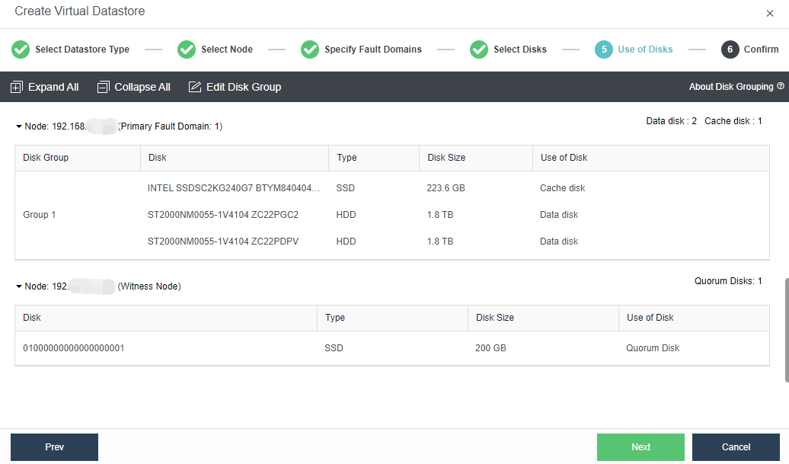789x464 pixels.
Task: Click the Specify Fault Domains checkmark icon
Action: 310,50
